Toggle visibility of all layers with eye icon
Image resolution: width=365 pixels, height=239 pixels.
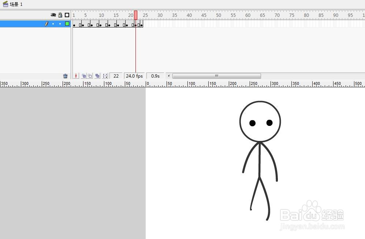coord(53,15)
